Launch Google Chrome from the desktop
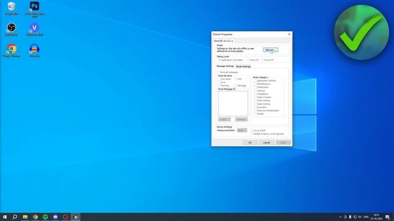Screen dimensions: 394x221 click(x=11, y=50)
